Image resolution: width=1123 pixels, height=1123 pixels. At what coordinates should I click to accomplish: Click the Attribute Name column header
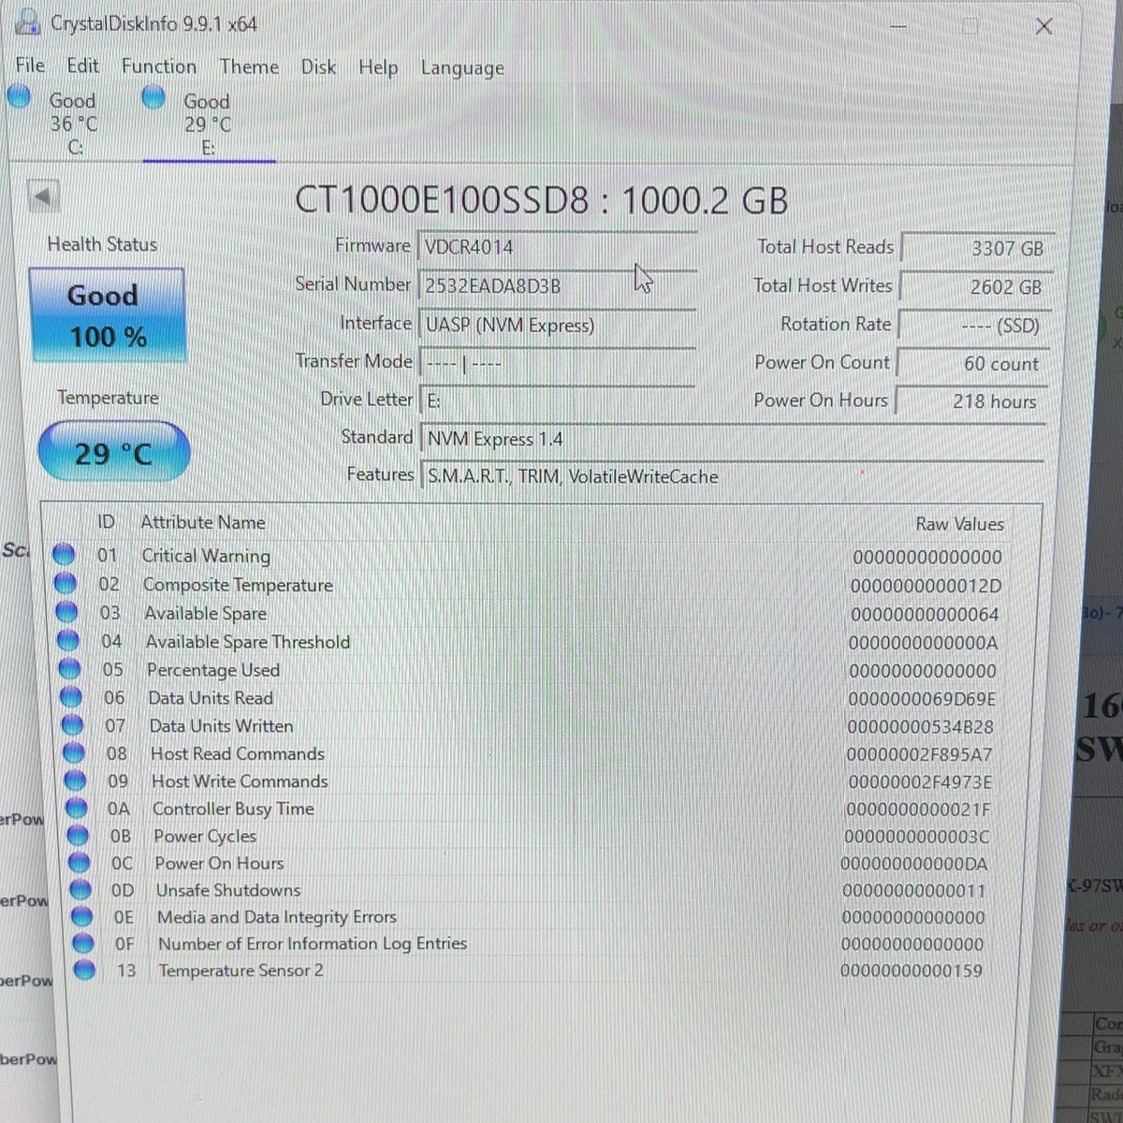tap(203, 522)
